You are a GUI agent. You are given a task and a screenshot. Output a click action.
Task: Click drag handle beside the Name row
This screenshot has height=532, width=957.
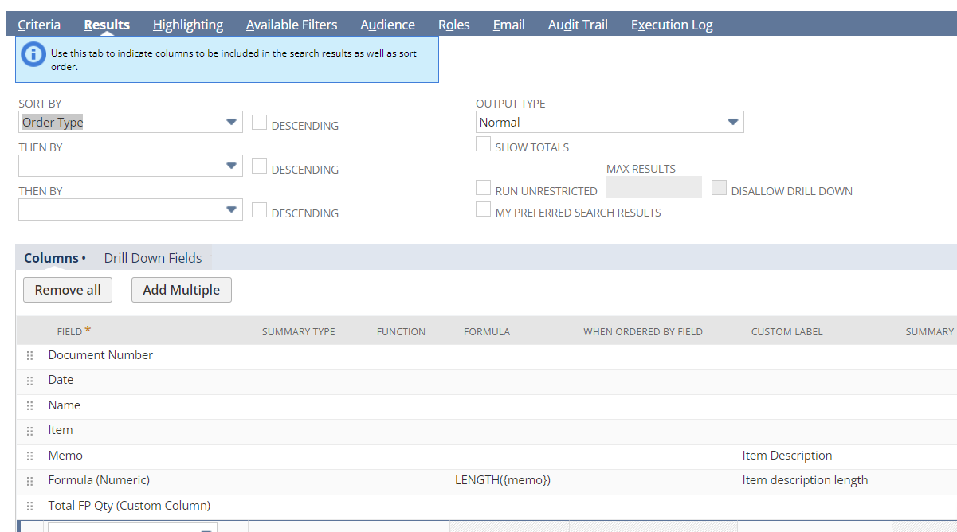coord(30,406)
